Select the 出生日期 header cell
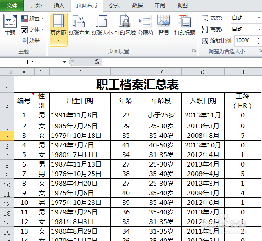The width and height of the screenshot is (262, 241). click(x=80, y=101)
